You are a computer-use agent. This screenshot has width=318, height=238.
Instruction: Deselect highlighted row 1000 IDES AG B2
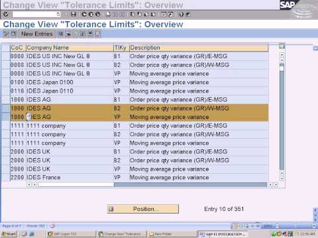(6, 108)
